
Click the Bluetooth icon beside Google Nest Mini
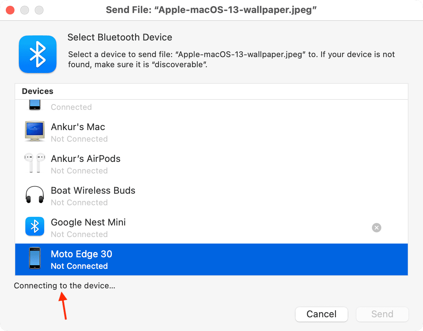pyautogui.click(x=35, y=226)
